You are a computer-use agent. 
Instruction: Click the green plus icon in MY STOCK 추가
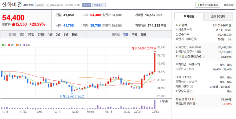point(198,5)
